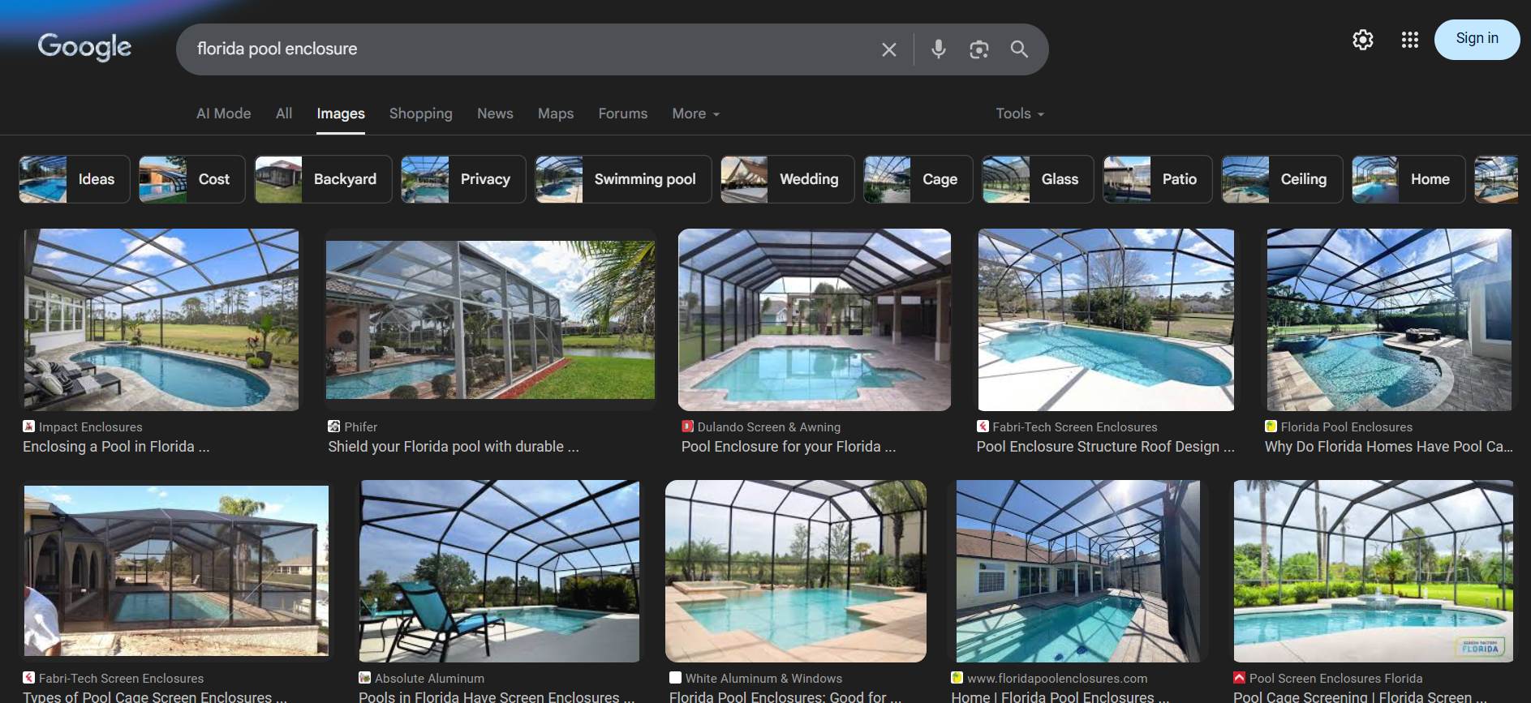Viewport: 1531px width, 703px height.
Task: Open the Maps tab
Action: click(556, 114)
